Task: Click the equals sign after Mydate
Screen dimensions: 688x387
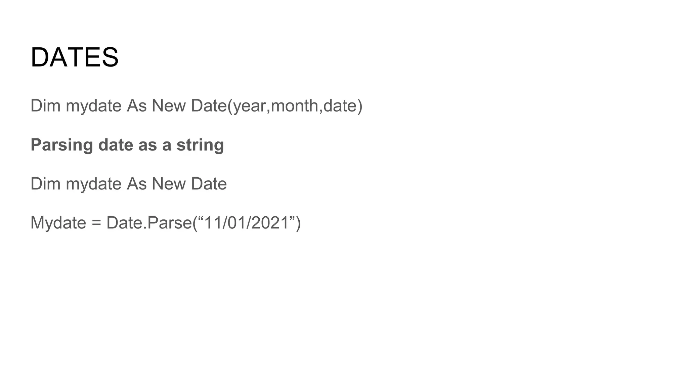Action: [96, 223]
